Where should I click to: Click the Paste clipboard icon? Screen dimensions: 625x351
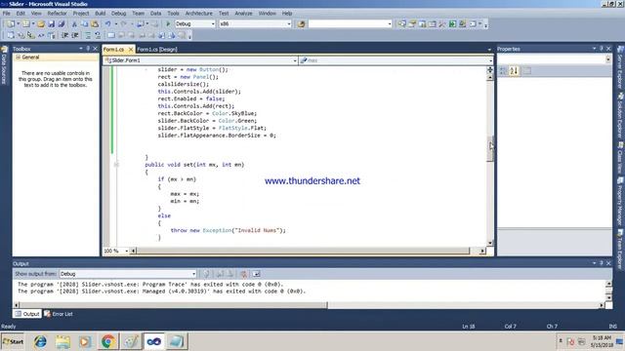coord(95,23)
